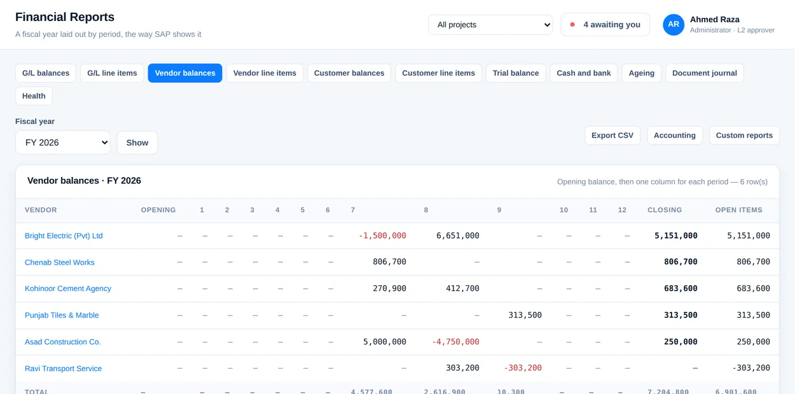Open the Fiscal year FY 2026 dropdown
The height and width of the screenshot is (394, 795).
63,143
